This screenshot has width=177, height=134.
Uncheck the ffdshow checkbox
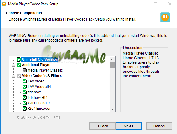pos(25,92)
